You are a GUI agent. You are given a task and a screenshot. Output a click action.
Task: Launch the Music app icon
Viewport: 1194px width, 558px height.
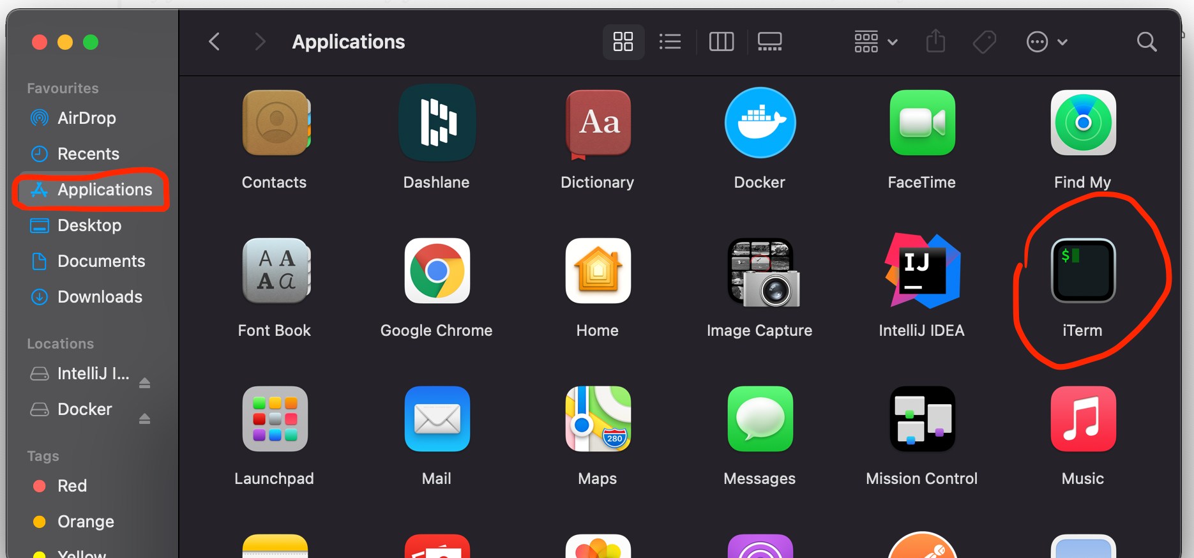pyautogui.click(x=1083, y=419)
